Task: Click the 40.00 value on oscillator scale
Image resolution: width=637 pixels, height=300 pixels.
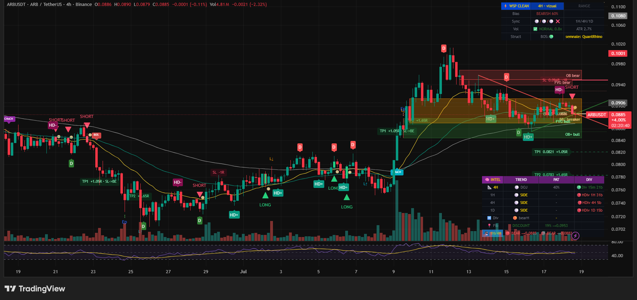Action: click(617, 256)
